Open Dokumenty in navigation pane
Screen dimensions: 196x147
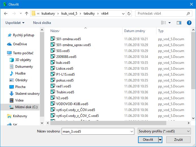pos(21,67)
